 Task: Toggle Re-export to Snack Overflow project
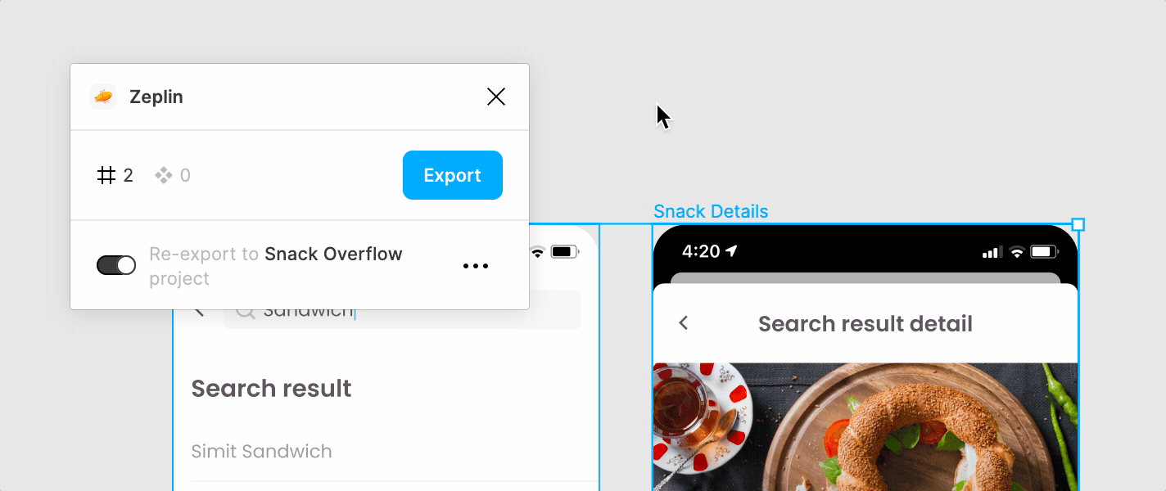pyautogui.click(x=116, y=265)
